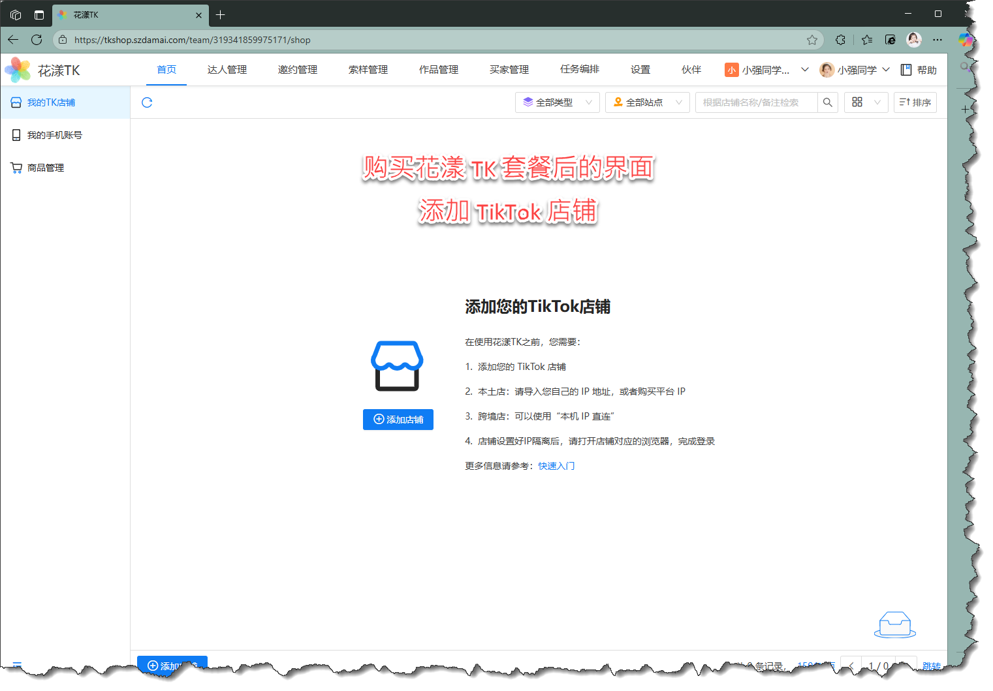The width and height of the screenshot is (993, 691).
Task: Click the site info lock icon
Action: (x=63, y=40)
